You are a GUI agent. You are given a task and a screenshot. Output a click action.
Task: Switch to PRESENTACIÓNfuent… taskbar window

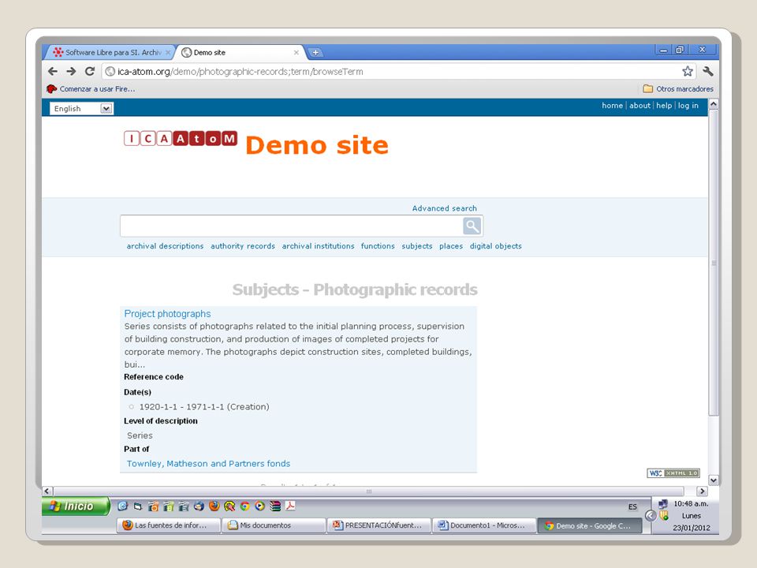(x=378, y=525)
